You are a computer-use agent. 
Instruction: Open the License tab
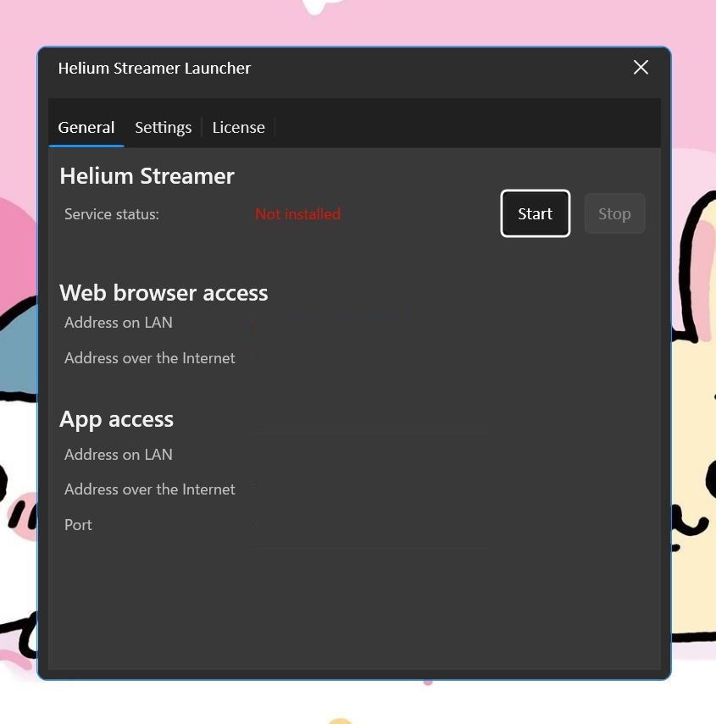(238, 127)
